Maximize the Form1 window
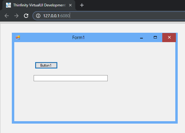Screen dimensions: 185x133 click(x=155, y=37)
